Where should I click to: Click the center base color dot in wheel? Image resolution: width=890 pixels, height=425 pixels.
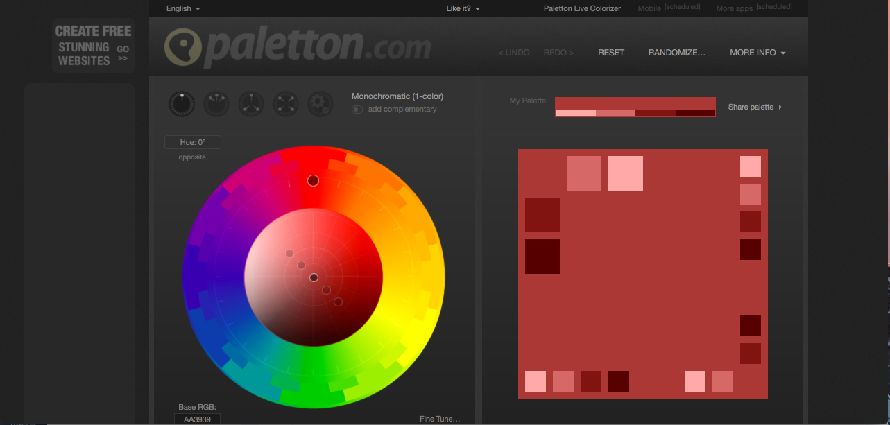(314, 277)
